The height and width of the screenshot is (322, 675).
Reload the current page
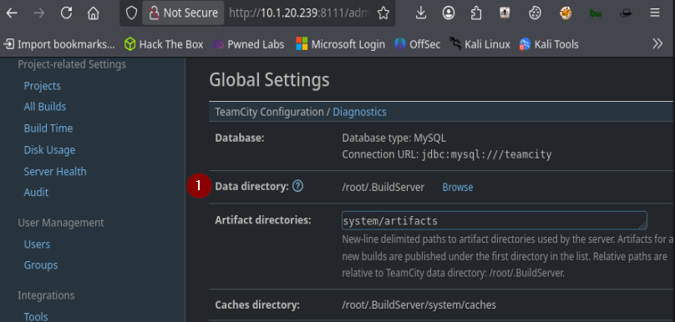[66, 13]
